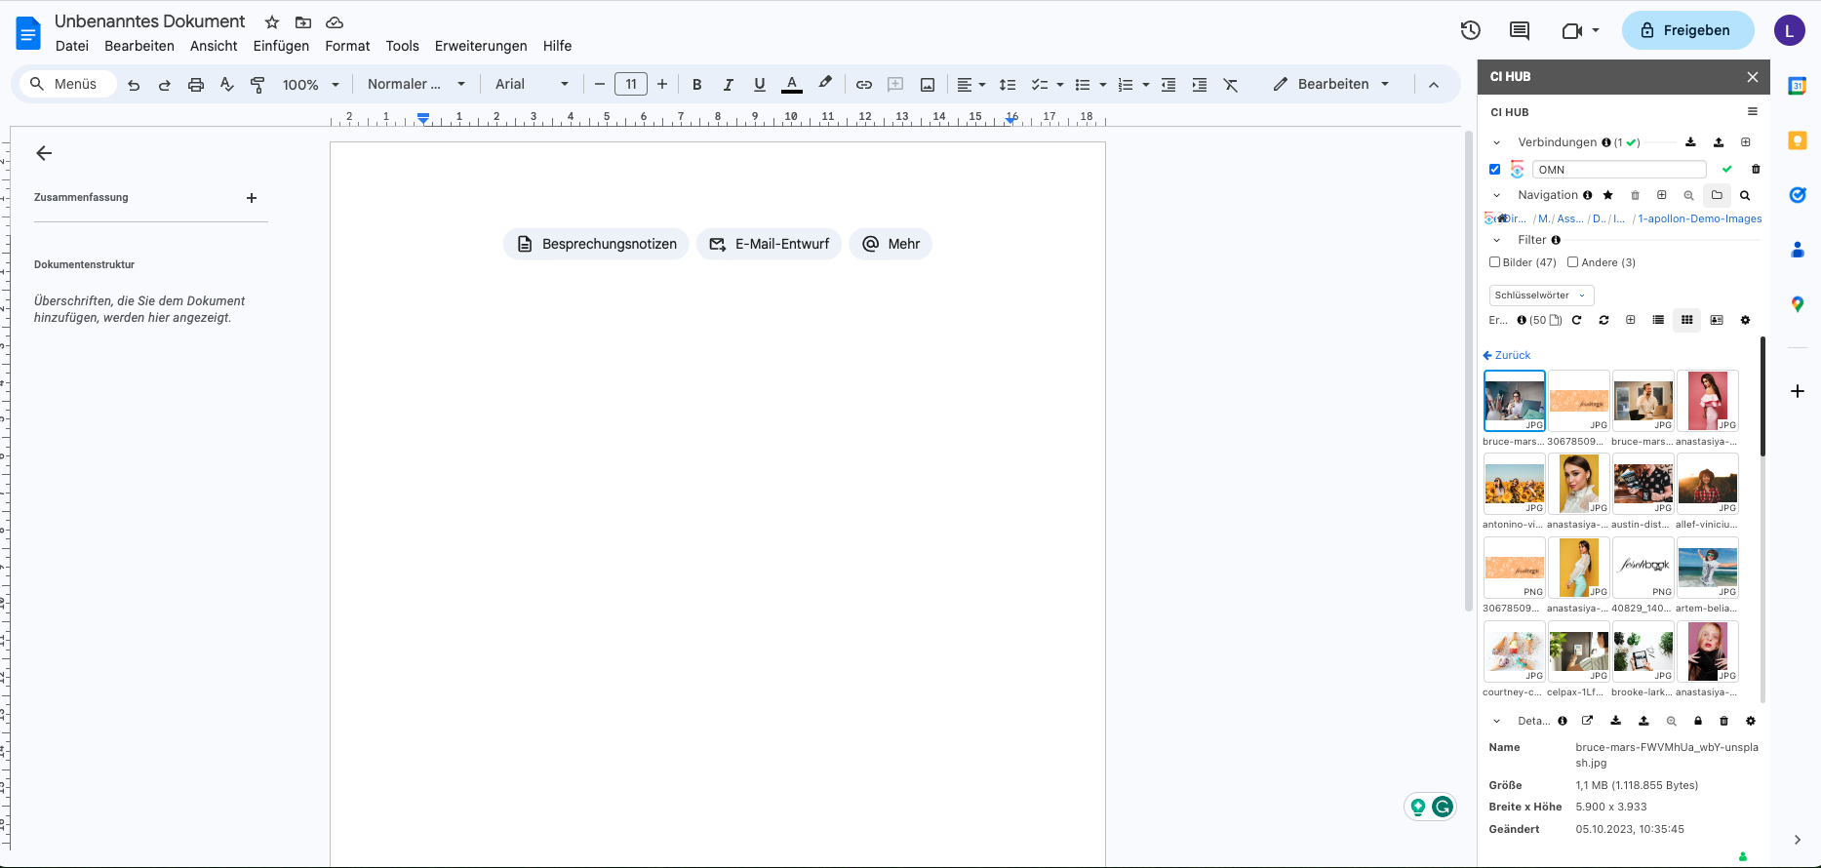Close the outline with the back arrow
Viewport: 1821px width, 868px height.
point(44,153)
